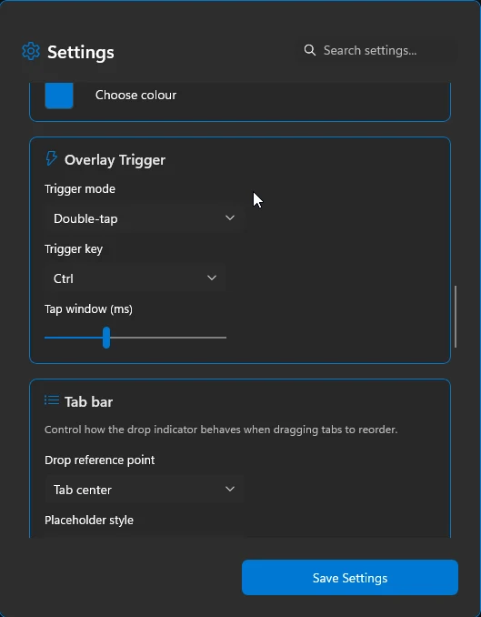481x617 pixels.
Task: Click the Overlay Trigger lightning icon
Action: coord(51,158)
